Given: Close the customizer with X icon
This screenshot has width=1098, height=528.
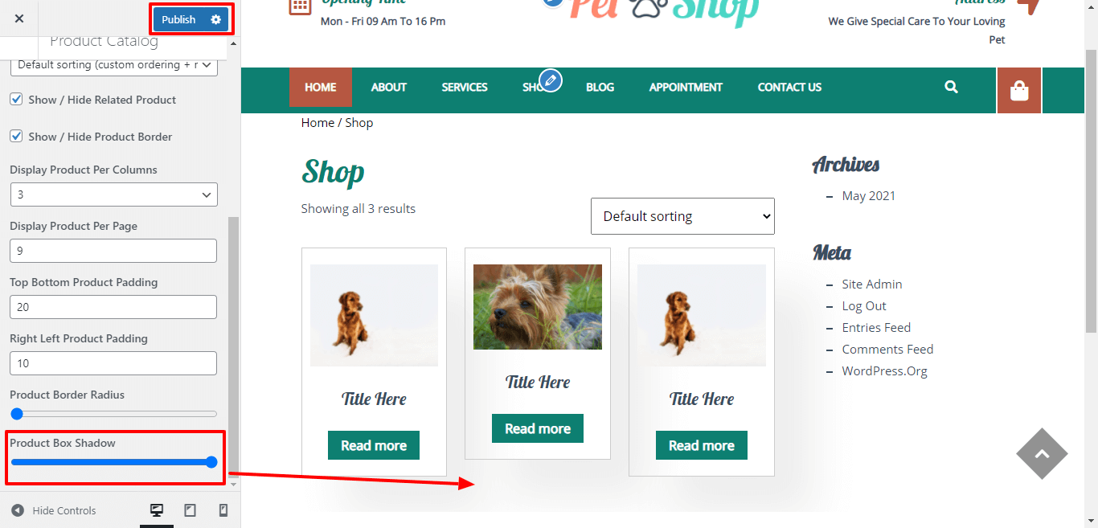Looking at the screenshot, I should (19, 18).
